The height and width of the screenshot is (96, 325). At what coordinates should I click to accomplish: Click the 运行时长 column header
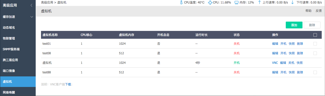(201, 35)
